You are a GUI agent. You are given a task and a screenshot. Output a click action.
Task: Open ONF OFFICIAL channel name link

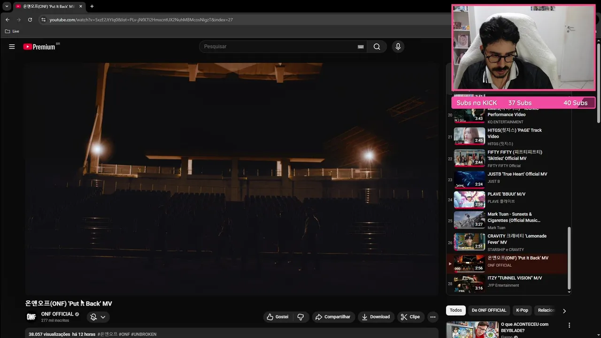click(x=57, y=314)
